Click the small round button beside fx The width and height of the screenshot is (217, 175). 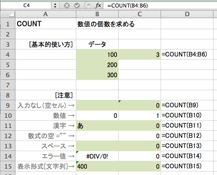(88, 6)
